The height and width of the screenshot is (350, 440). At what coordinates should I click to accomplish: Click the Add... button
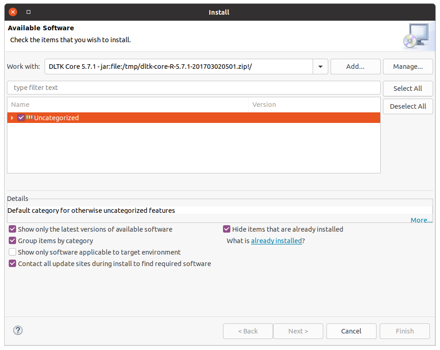pos(355,66)
